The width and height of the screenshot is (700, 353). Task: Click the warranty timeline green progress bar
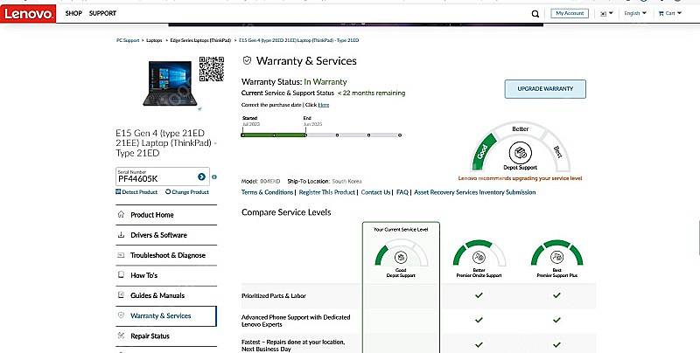click(x=273, y=135)
